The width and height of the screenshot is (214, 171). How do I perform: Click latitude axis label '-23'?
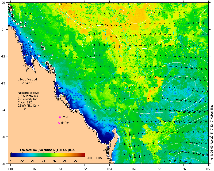point(3,83)
